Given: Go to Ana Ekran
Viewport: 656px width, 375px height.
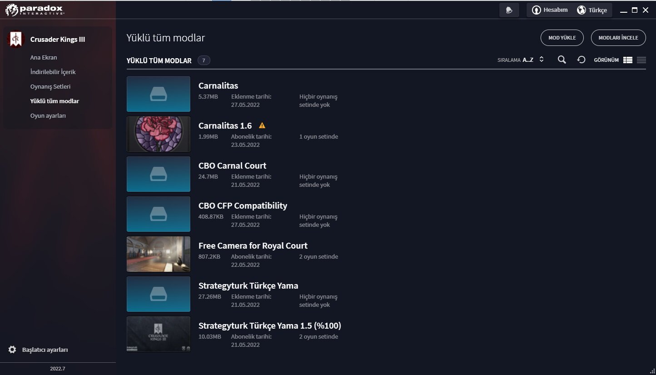Looking at the screenshot, I should point(44,57).
